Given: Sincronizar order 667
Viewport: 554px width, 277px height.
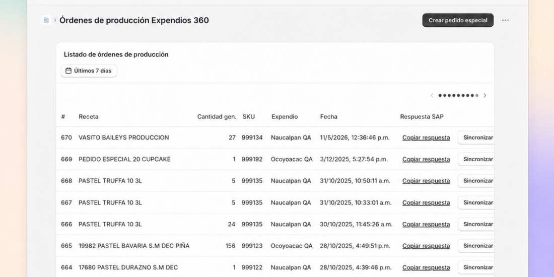Looking at the screenshot, I should (x=476, y=202).
